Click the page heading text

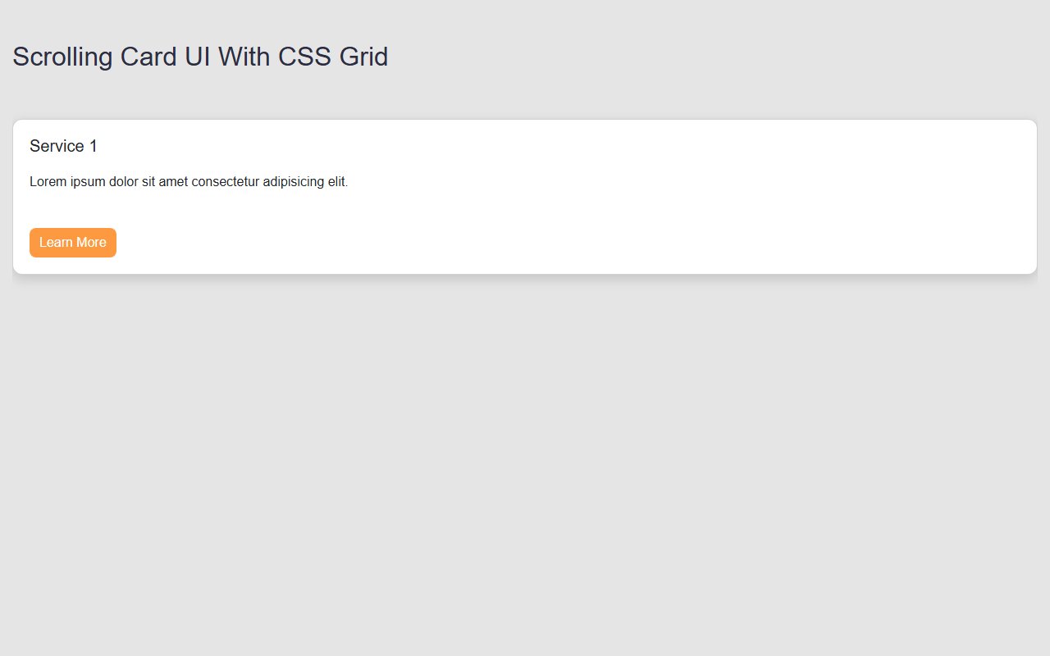point(199,56)
